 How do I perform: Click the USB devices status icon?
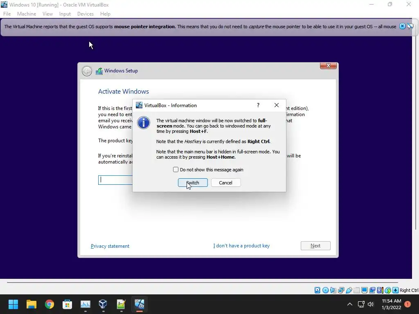(x=349, y=290)
